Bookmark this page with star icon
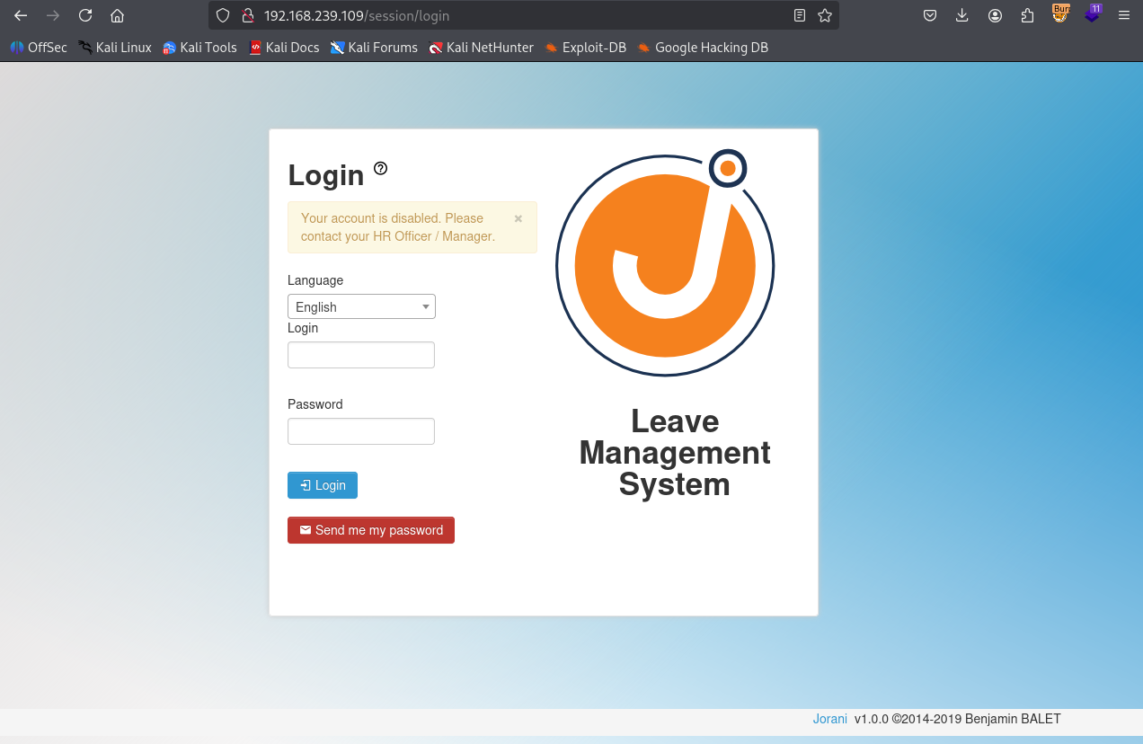 click(x=825, y=15)
